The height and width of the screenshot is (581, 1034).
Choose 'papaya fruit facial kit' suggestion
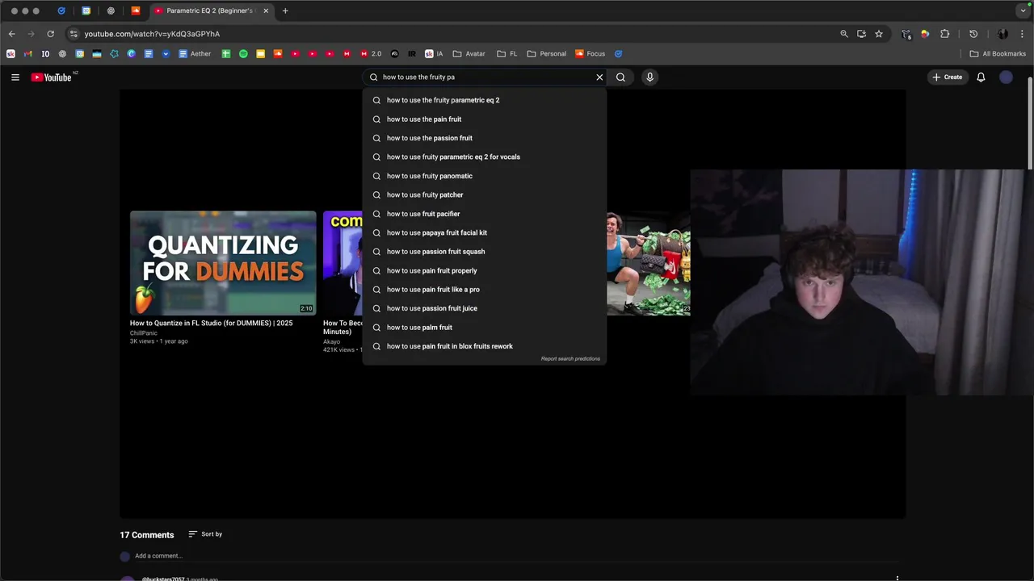pyautogui.click(x=484, y=232)
